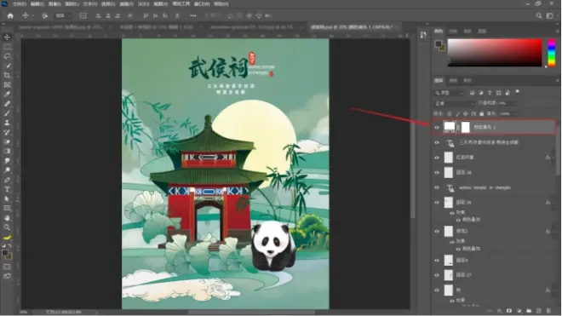
Task: Select the 红色印章 layer row
Action: point(494,158)
